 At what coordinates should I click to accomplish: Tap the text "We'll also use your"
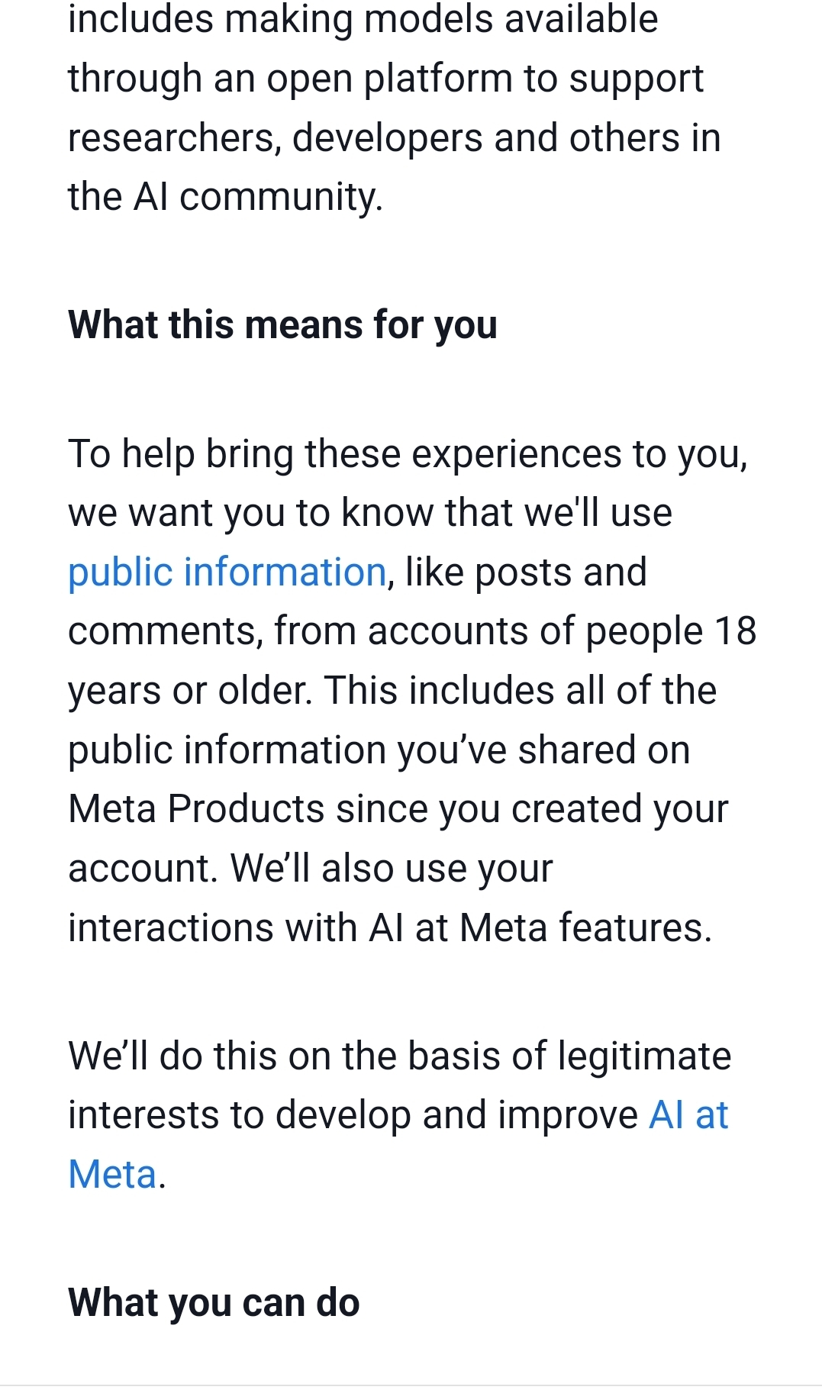click(x=392, y=869)
